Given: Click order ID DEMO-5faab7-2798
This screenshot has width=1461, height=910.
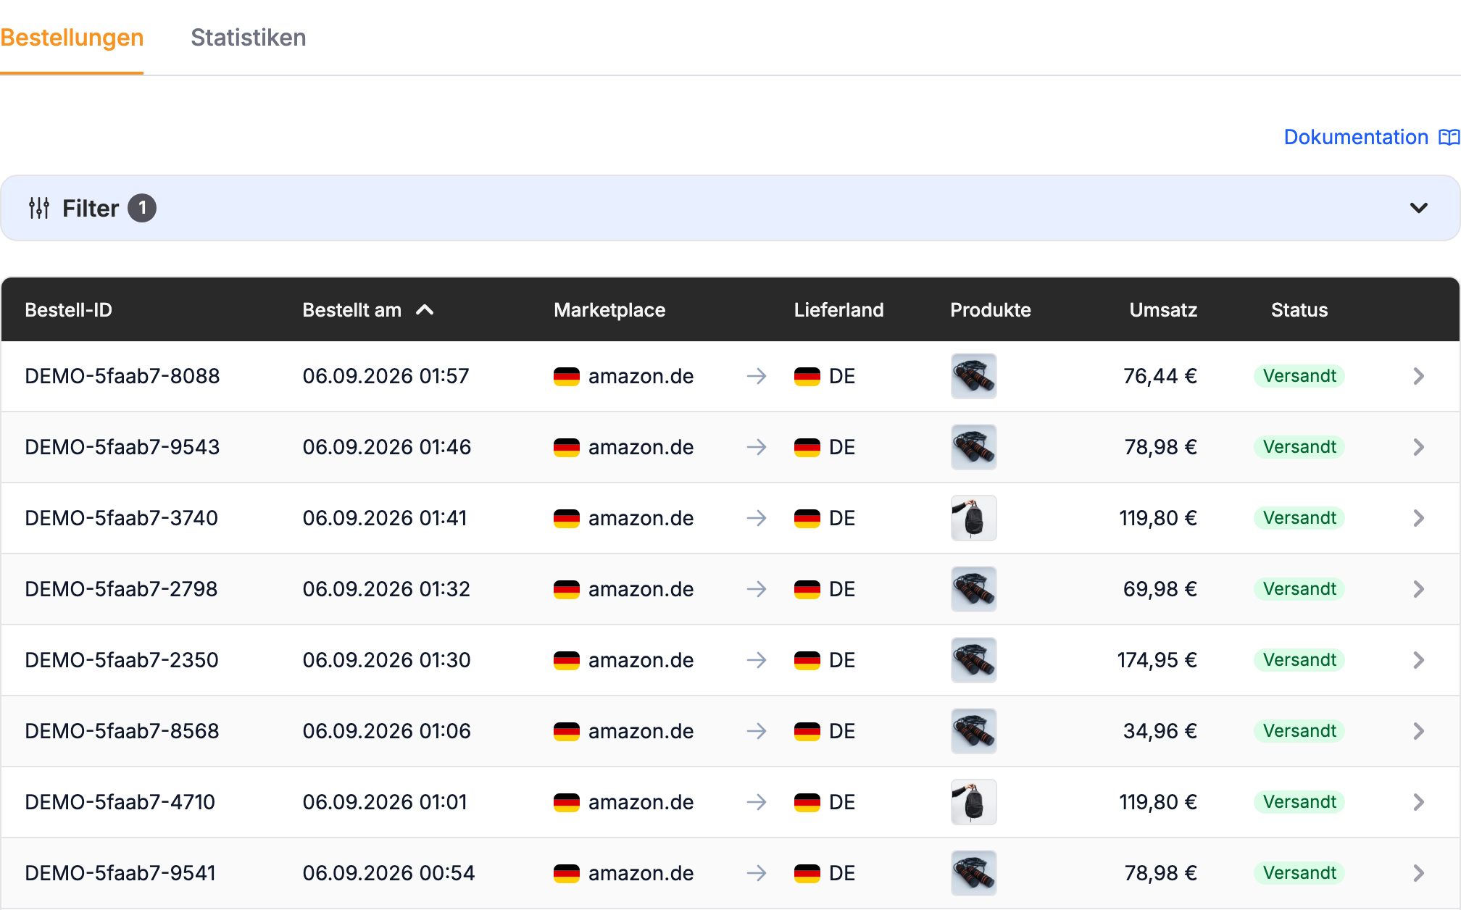Looking at the screenshot, I should point(121,589).
